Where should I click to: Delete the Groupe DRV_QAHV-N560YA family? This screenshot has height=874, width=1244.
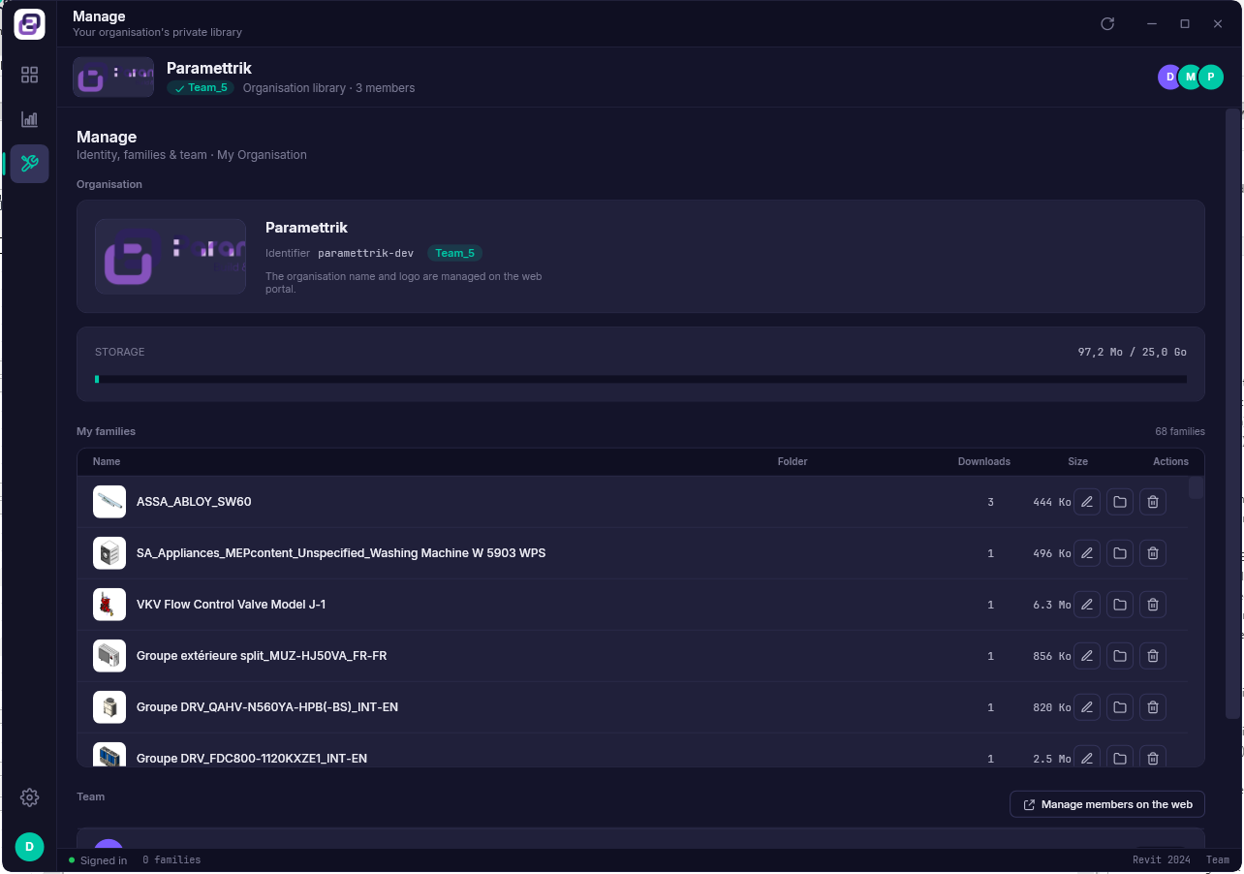click(x=1153, y=707)
